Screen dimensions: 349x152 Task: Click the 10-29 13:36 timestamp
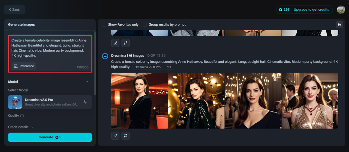(156, 56)
